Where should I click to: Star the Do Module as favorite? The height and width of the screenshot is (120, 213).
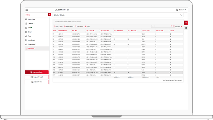tap(68, 10)
